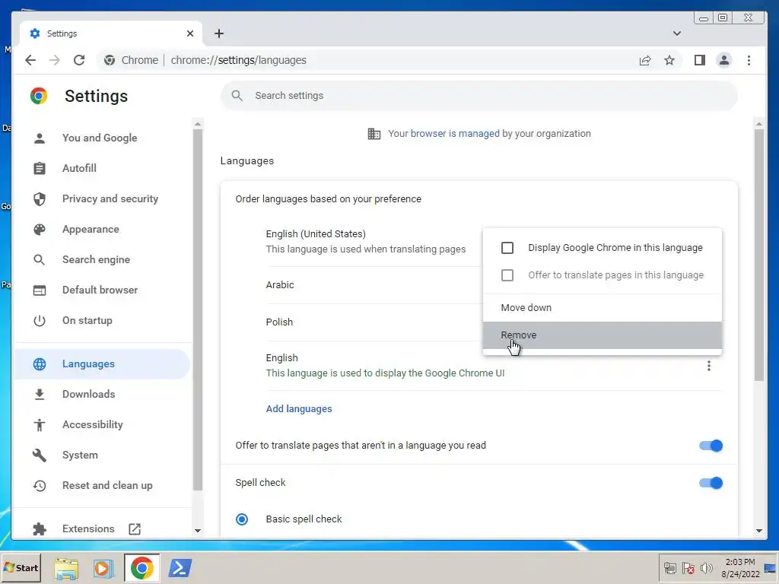Click the share page icon
Viewport: 779px width, 584px height.
pos(645,60)
